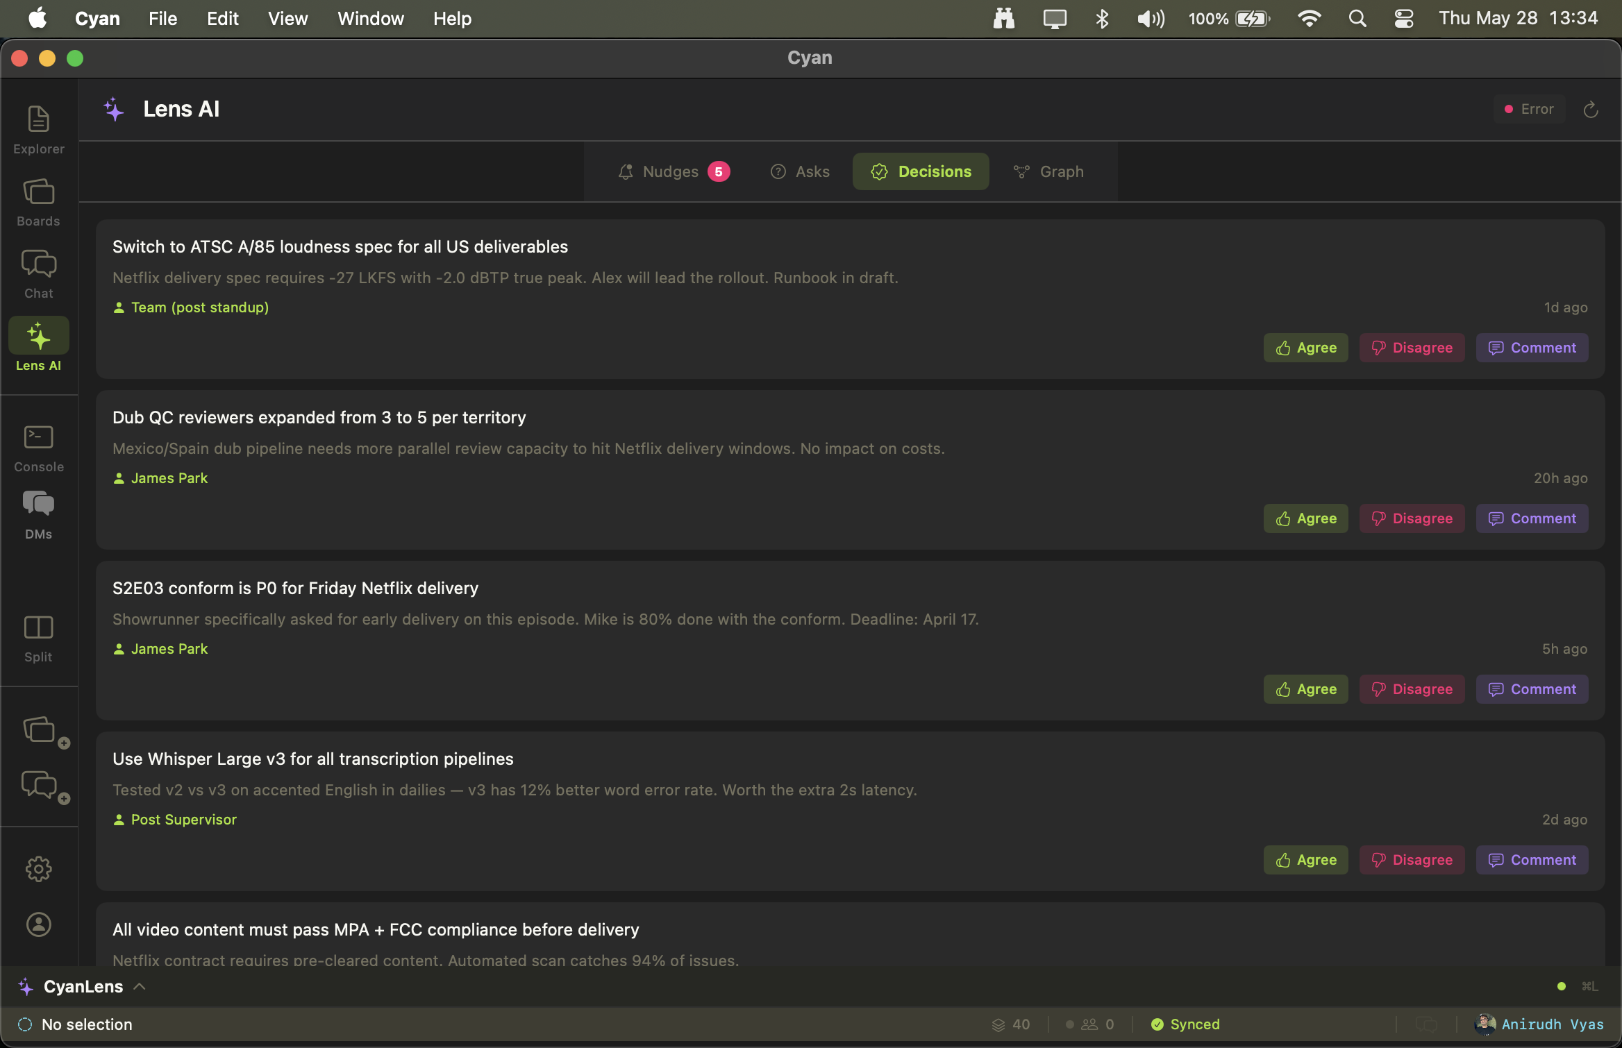This screenshot has height=1048, width=1622.
Task: Click the Error status badge
Action: pos(1529,109)
